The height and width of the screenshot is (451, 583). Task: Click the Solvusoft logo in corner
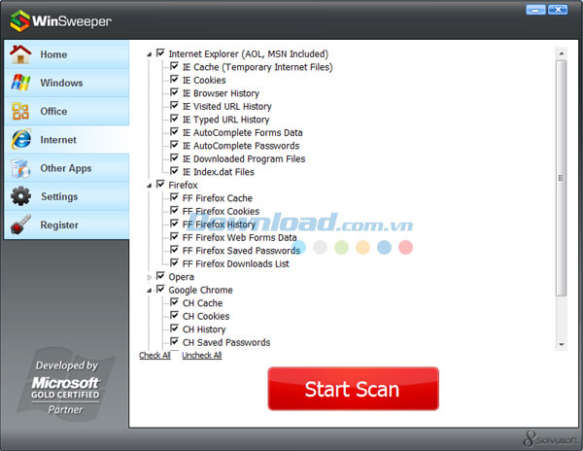tap(551, 439)
